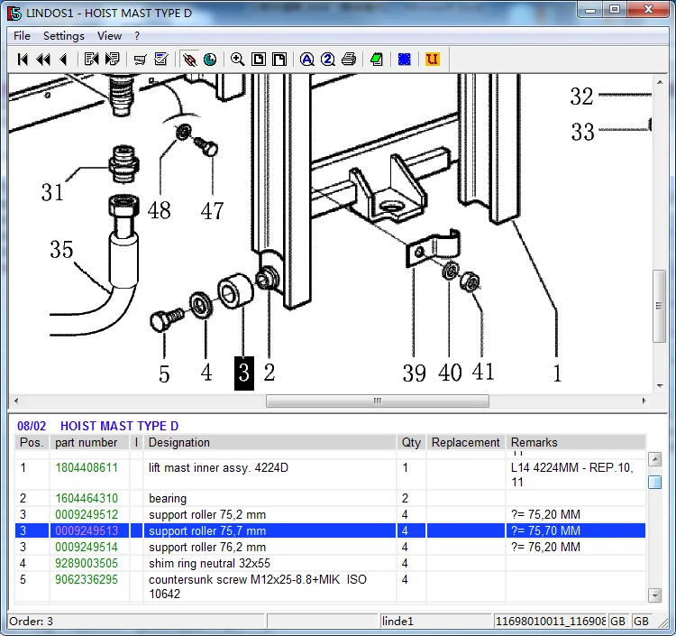676x636 pixels.
Task: Open the View menu
Action: click(109, 36)
